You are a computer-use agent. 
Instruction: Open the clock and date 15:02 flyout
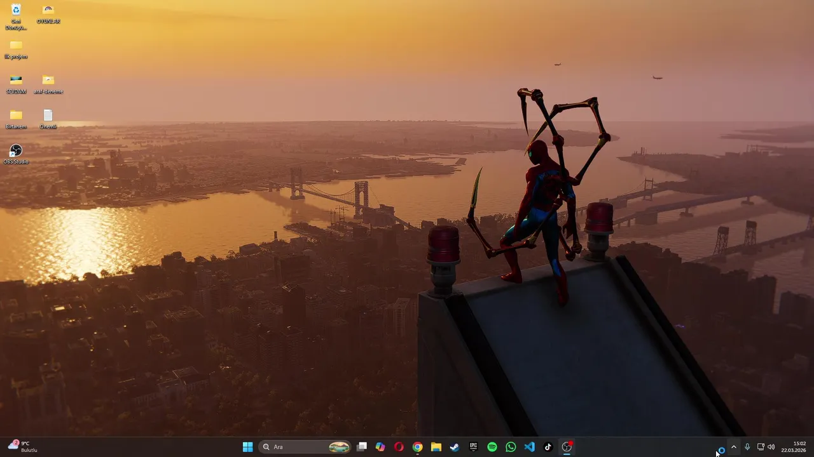coord(794,447)
